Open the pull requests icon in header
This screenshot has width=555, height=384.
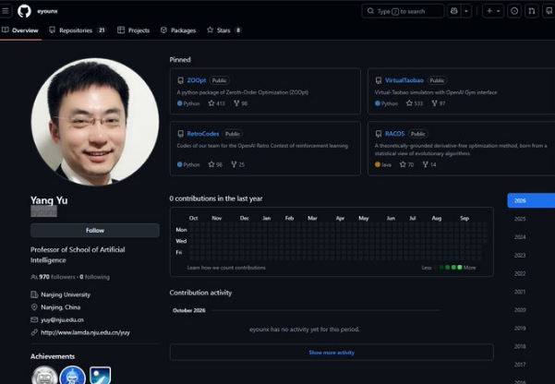[532, 11]
